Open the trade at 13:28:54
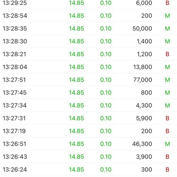Image resolution: width=177 pixels, height=177 pixels. pyautogui.click(x=88, y=16)
